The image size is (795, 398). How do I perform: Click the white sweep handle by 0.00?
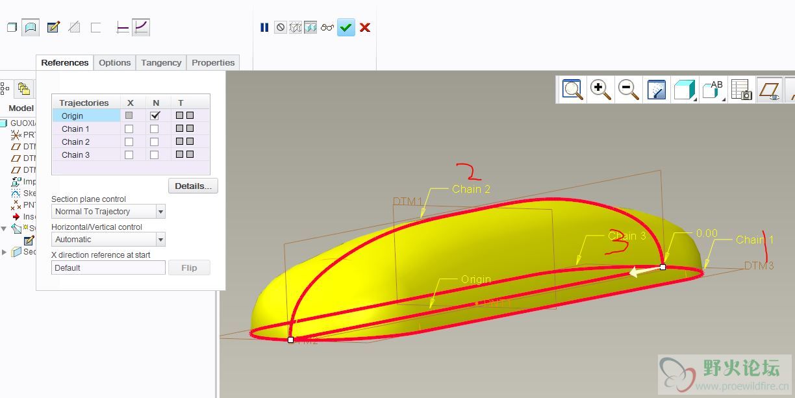pos(662,267)
